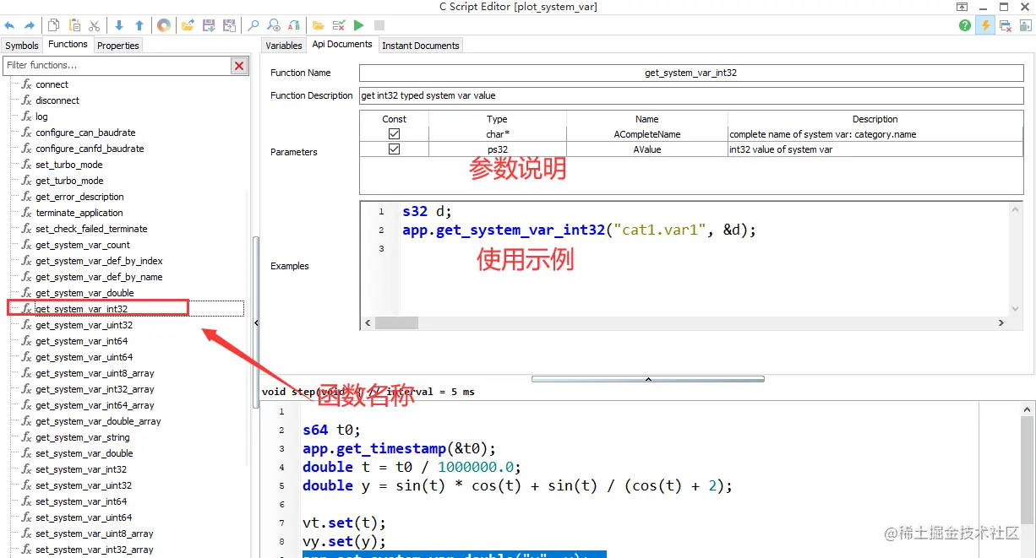The width and height of the screenshot is (1036, 558).
Task: Click the folder with arrow icon
Action: (x=188, y=25)
